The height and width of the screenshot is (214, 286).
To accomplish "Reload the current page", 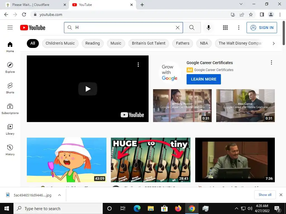I will point(24,14).
